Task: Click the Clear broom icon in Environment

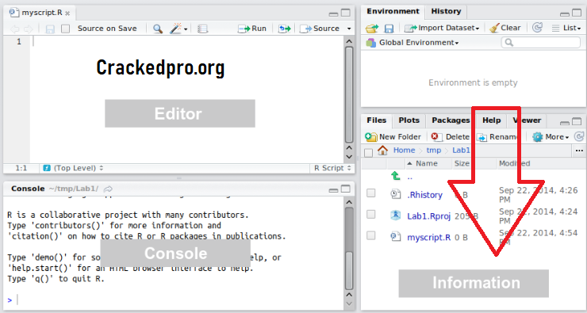Action: pyautogui.click(x=494, y=28)
